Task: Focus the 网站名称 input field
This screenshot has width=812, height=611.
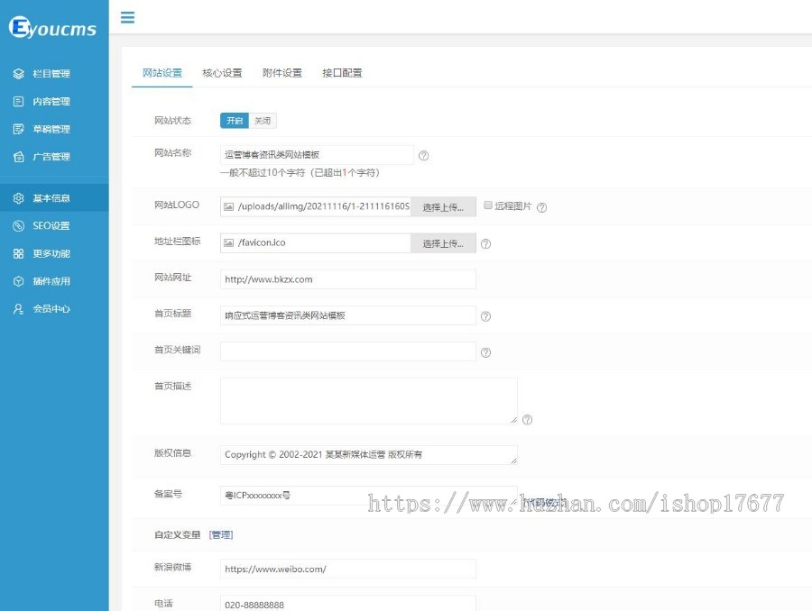Action: click(317, 155)
